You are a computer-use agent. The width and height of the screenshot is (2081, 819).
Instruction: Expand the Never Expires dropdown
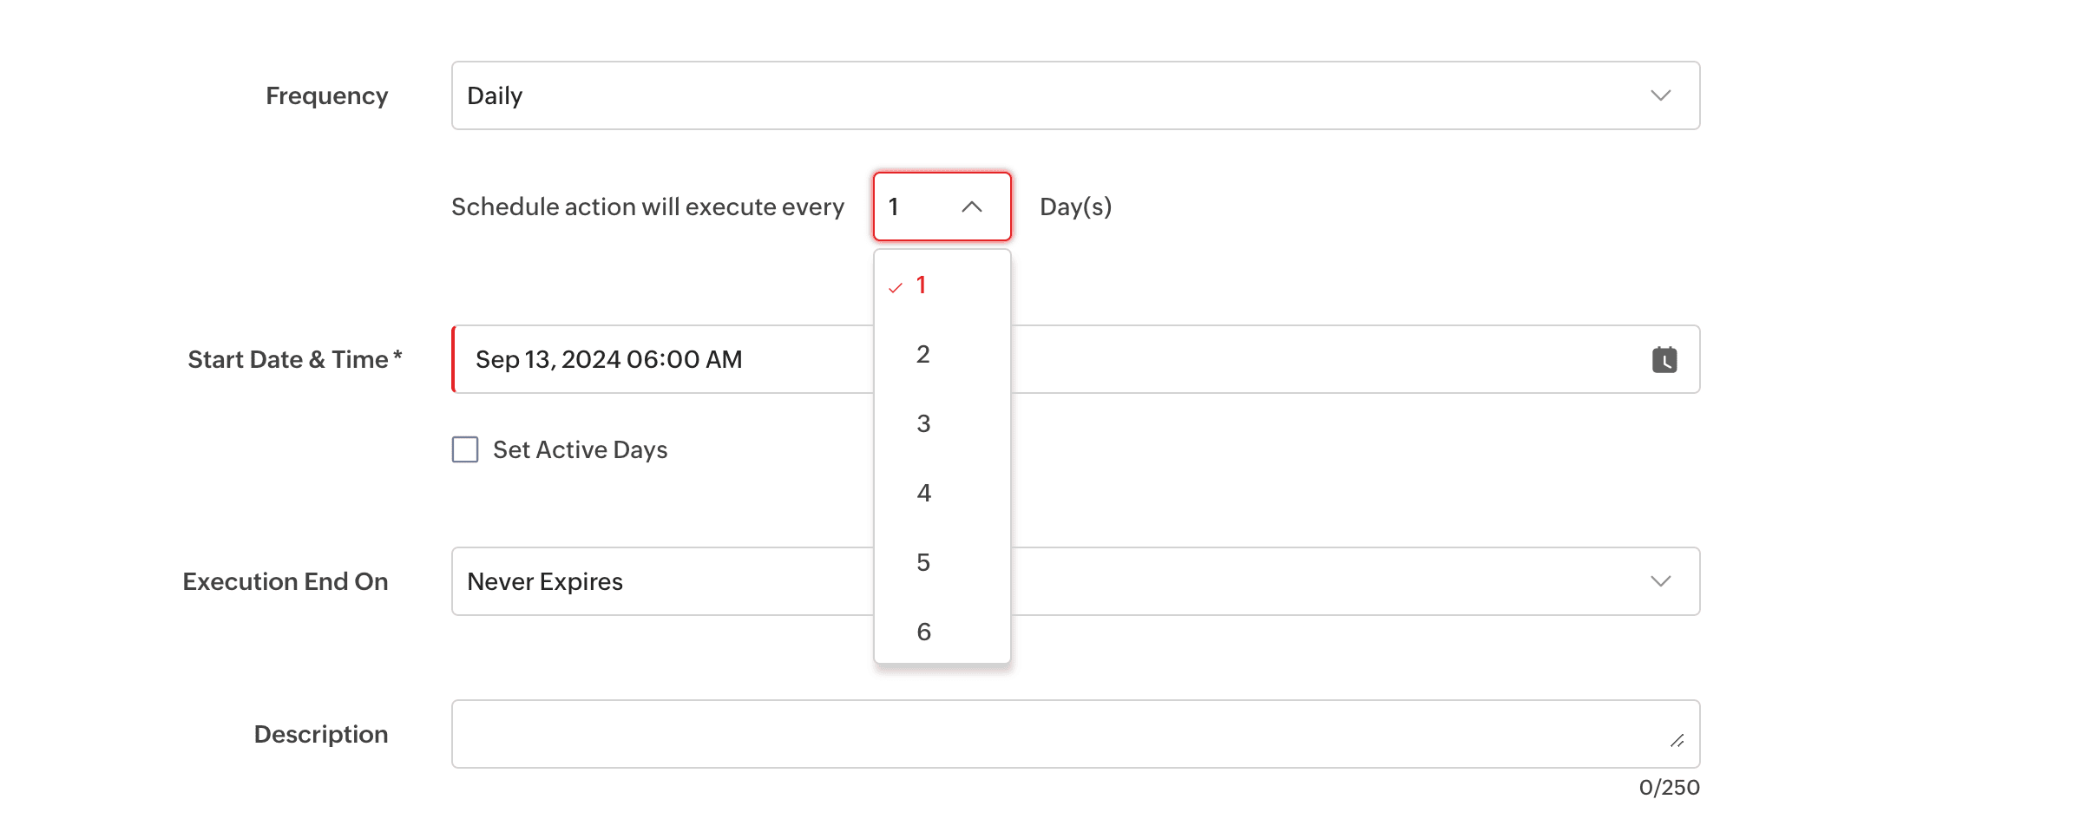point(660,581)
